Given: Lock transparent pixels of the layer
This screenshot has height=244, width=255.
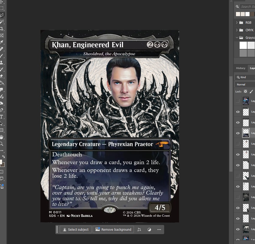Looking at the screenshot, I should tap(245, 91).
